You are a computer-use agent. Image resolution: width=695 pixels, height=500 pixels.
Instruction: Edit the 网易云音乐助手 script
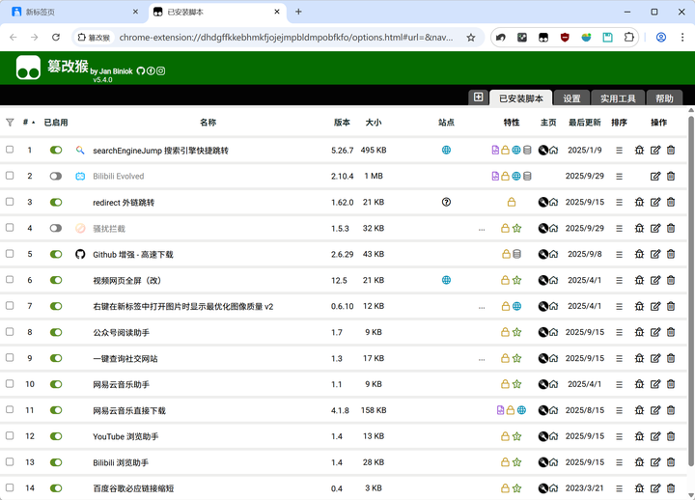655,384
